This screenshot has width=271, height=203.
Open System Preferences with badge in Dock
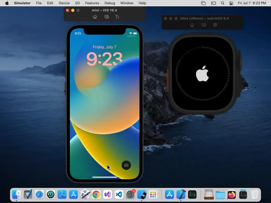click(x=130, y=195)
